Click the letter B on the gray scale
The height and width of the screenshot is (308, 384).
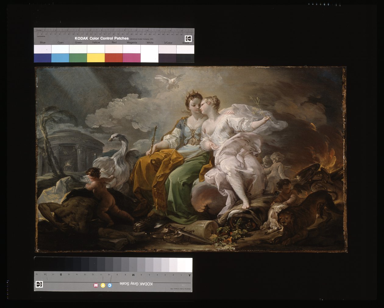coord(61,275)
